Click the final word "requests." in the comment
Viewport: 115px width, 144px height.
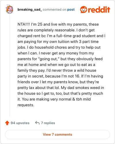click(26, 105)
